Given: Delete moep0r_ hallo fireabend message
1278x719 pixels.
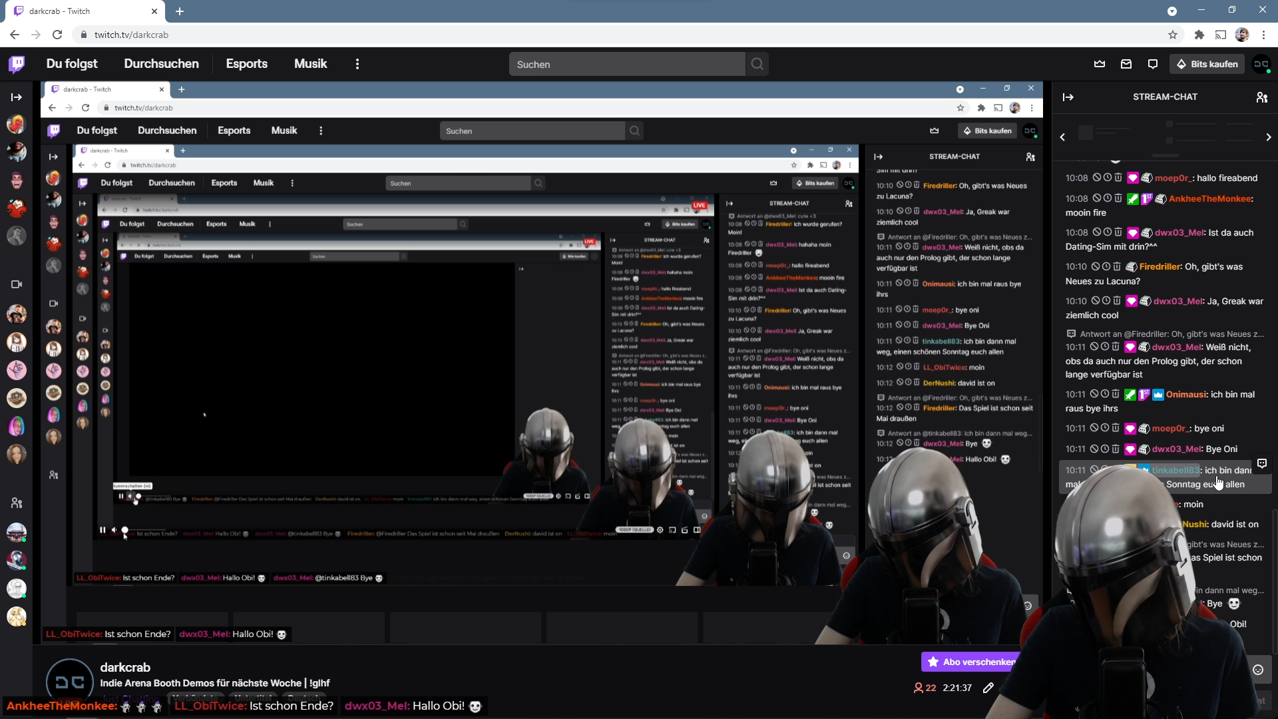Looking at the screenshot, I should [1118, 178].
